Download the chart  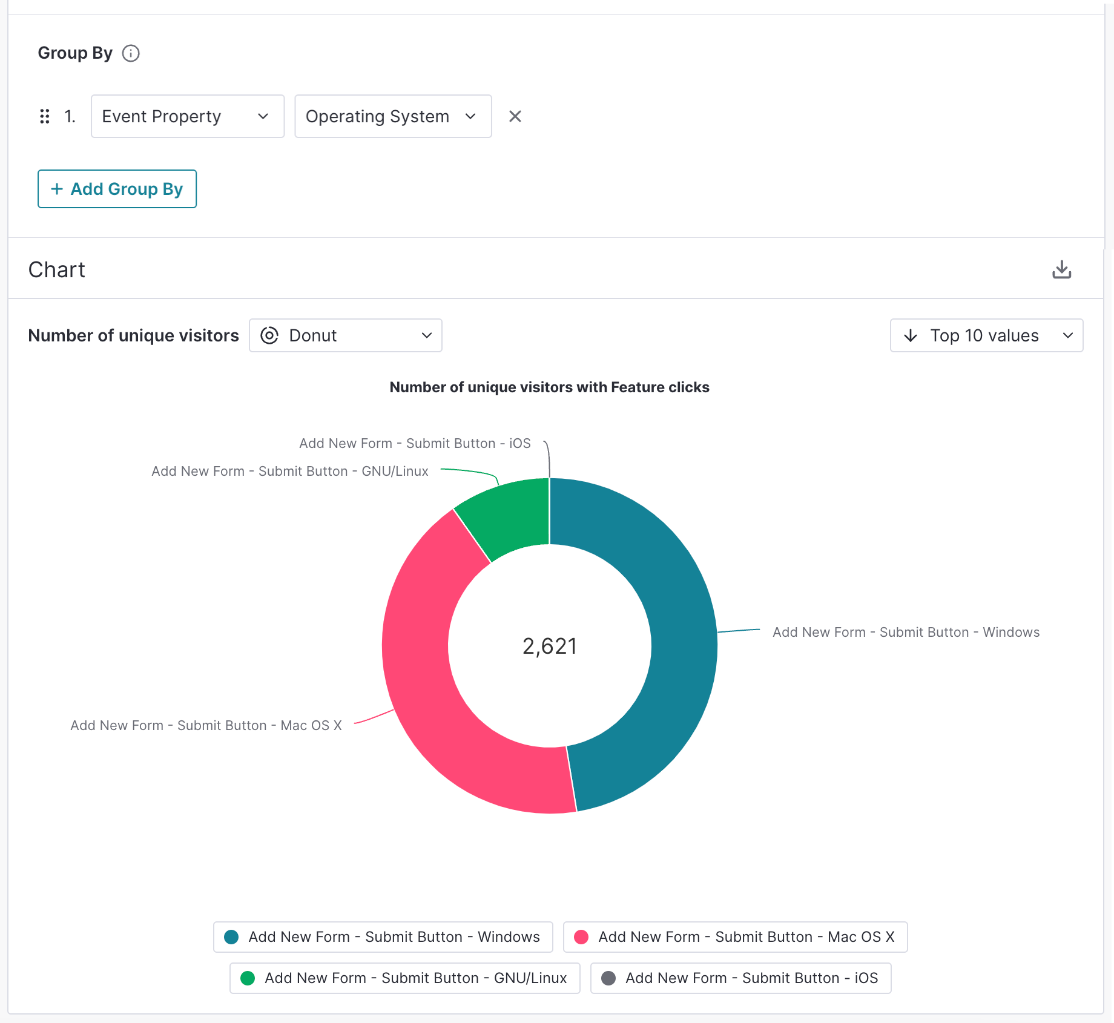pos(1061,269)
